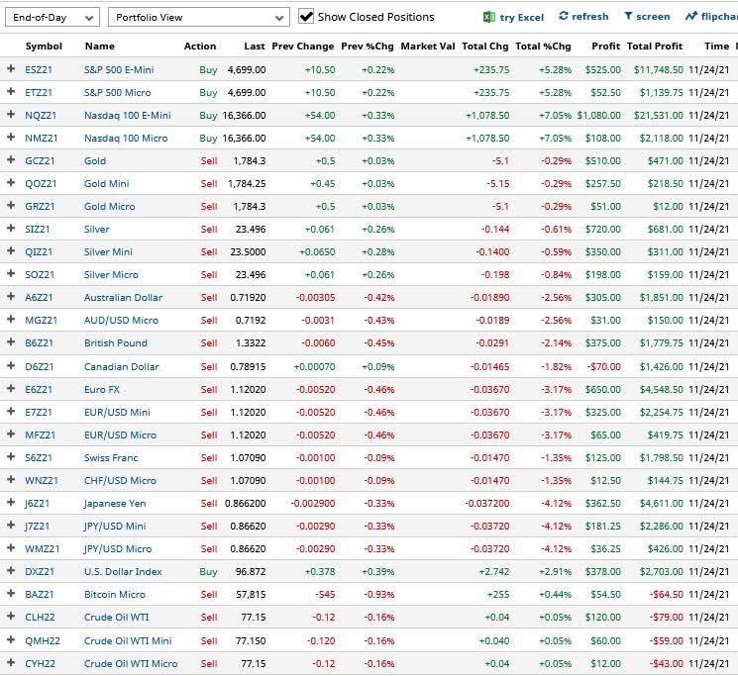Expand the ESZ21 S&P 500 E-Mini row

11,69
